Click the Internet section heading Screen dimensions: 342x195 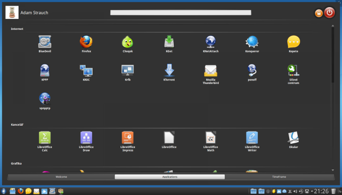coord(17,29)
